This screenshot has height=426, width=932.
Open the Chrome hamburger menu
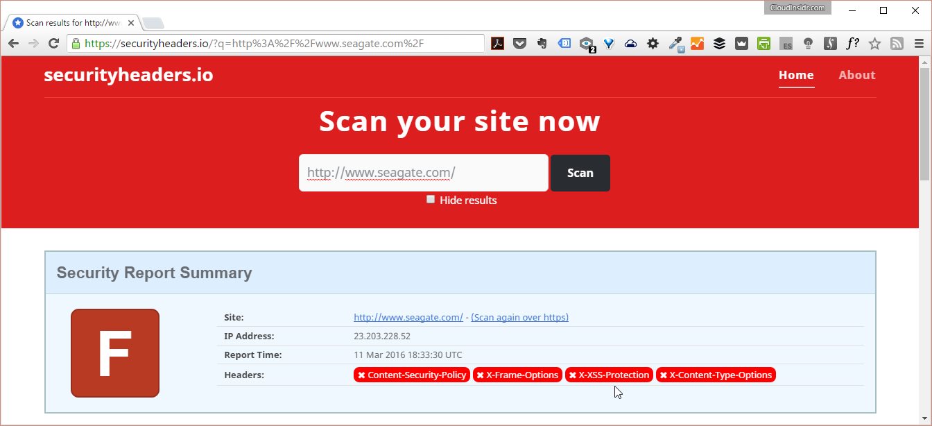coord(919,44)
